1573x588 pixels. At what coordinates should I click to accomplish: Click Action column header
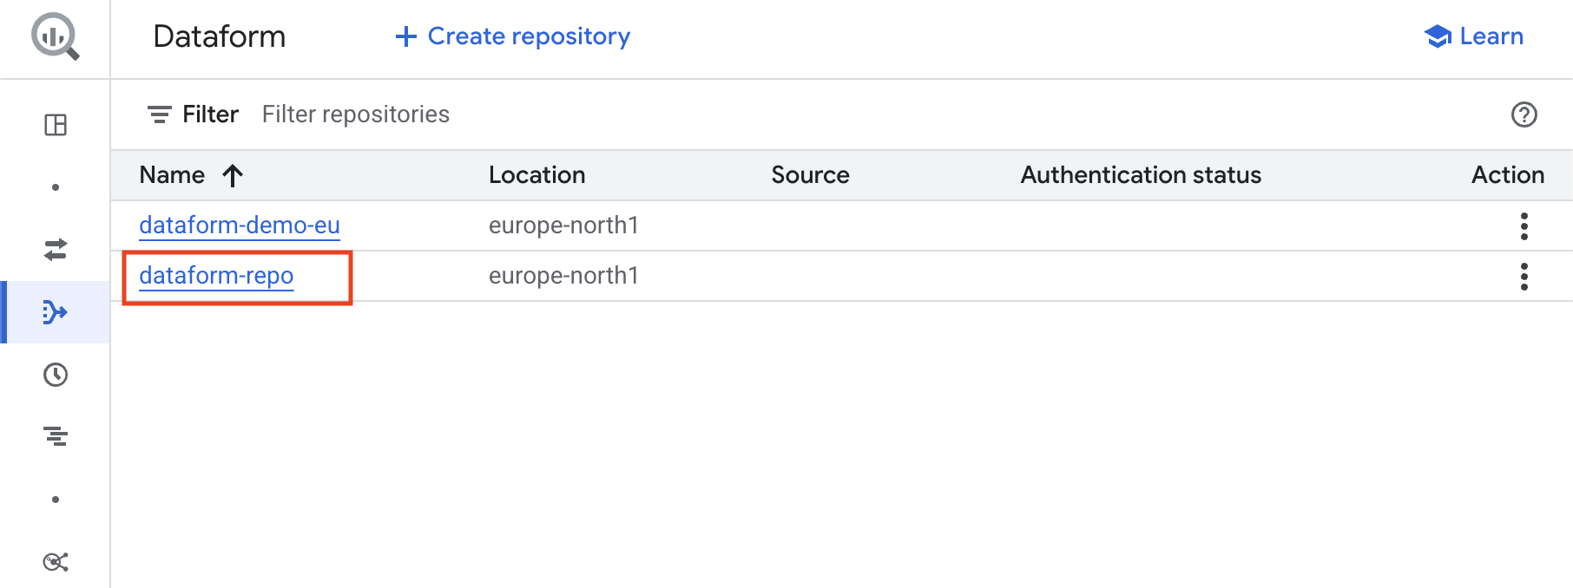tap(1508, 175)
